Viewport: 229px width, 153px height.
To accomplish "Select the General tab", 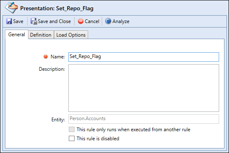I will (16, 35).
